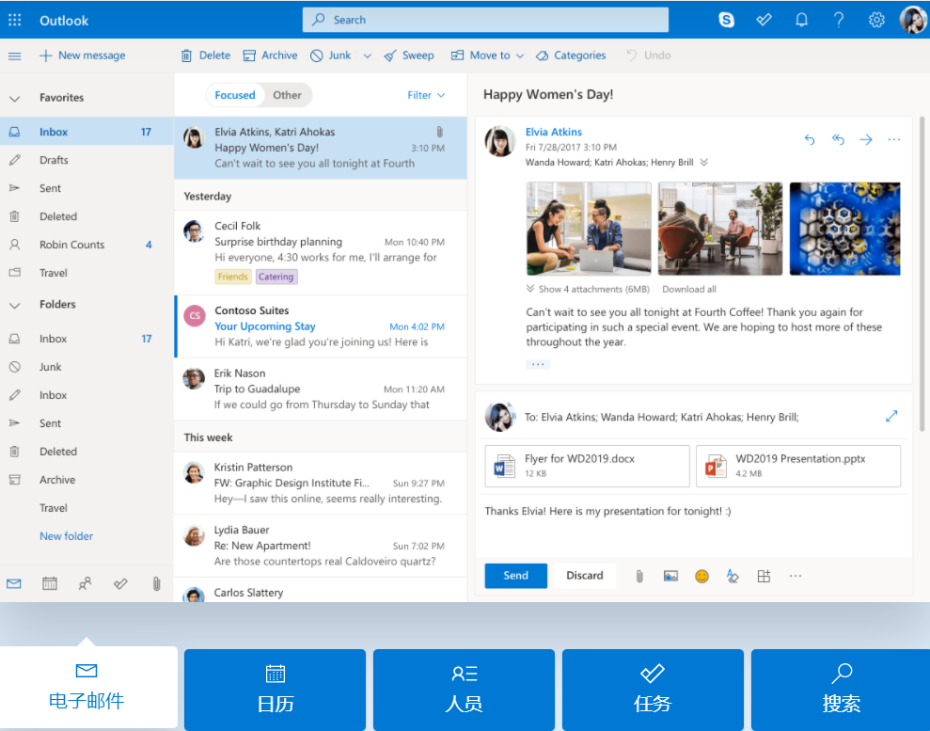Open Contoso Suites Your Upcoming Stay email
930x731 pixels.
321,326
